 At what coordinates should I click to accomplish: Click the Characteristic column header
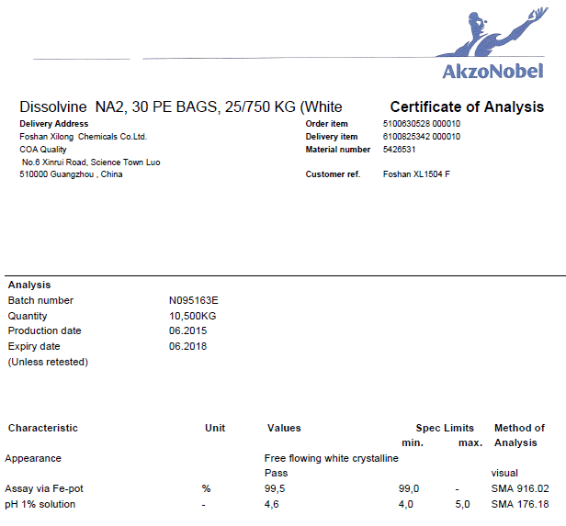pyautogui.click(x=43, y=428)
